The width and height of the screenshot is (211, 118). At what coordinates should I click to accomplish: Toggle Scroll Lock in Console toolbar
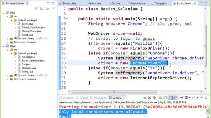(x=165, y=98)
